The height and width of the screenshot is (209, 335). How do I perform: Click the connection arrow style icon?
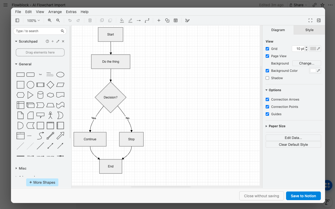tap(139, 20)
